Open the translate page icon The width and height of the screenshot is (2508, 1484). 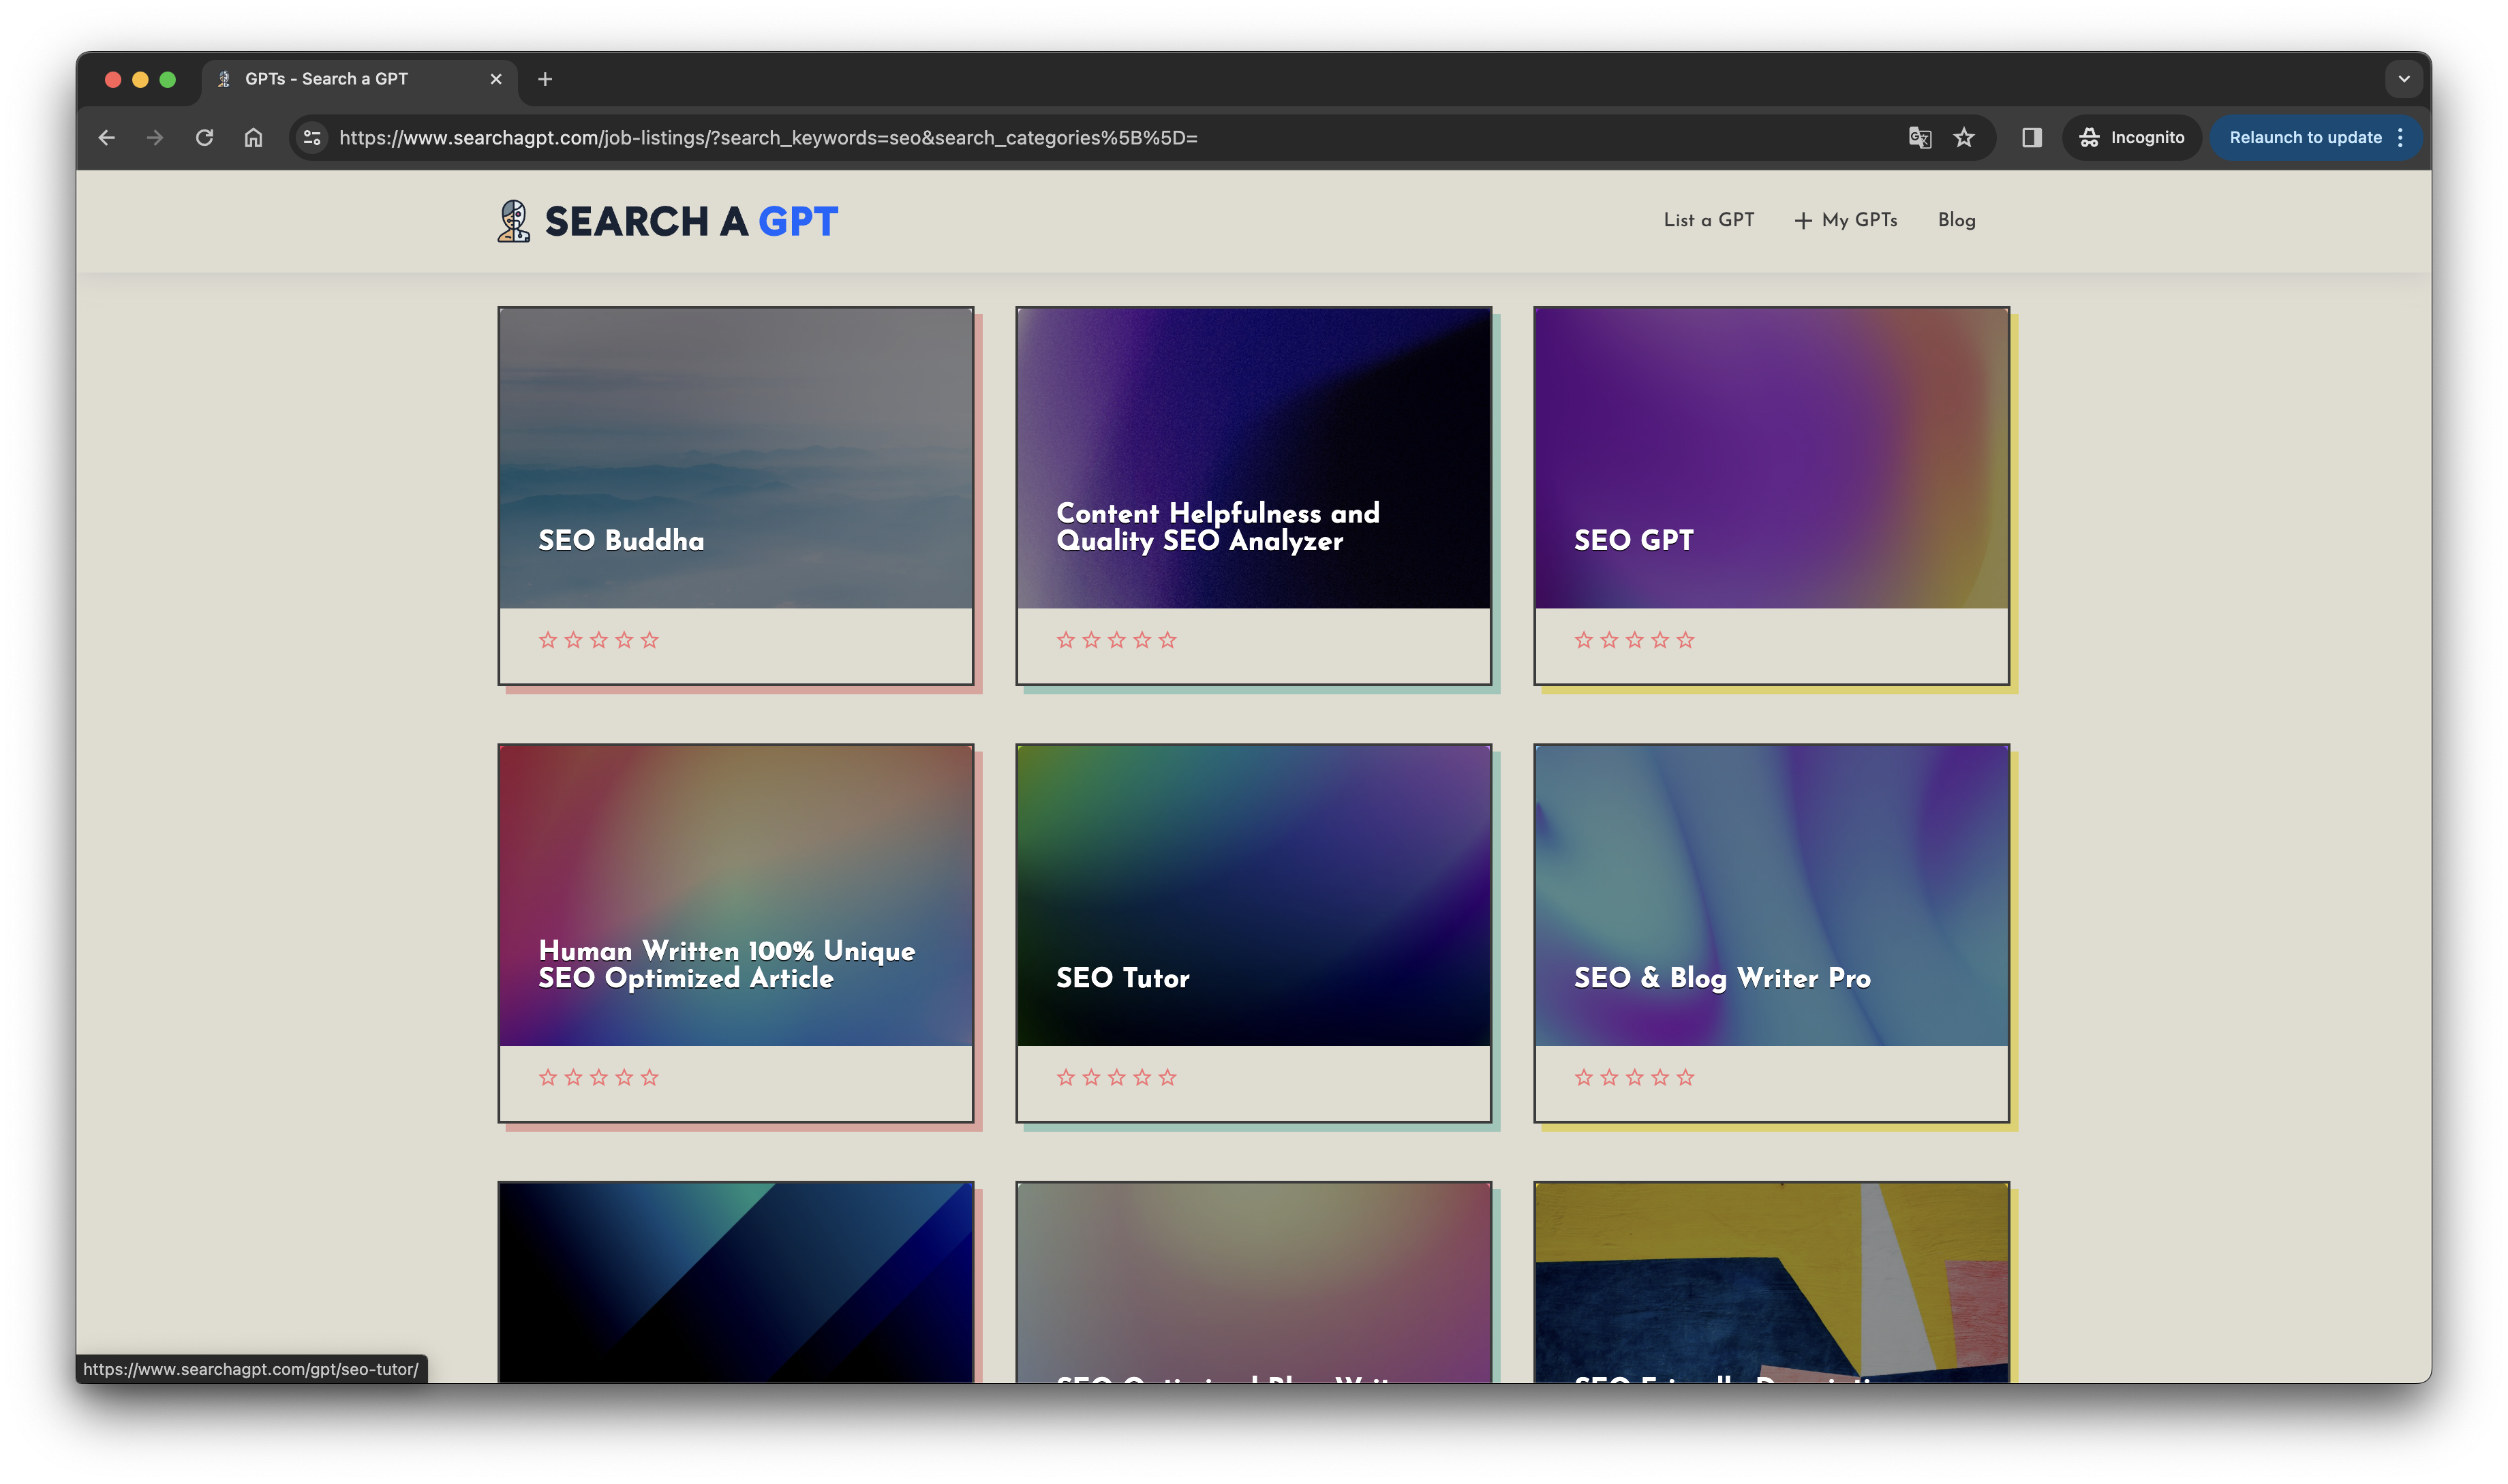[1919, 138]
